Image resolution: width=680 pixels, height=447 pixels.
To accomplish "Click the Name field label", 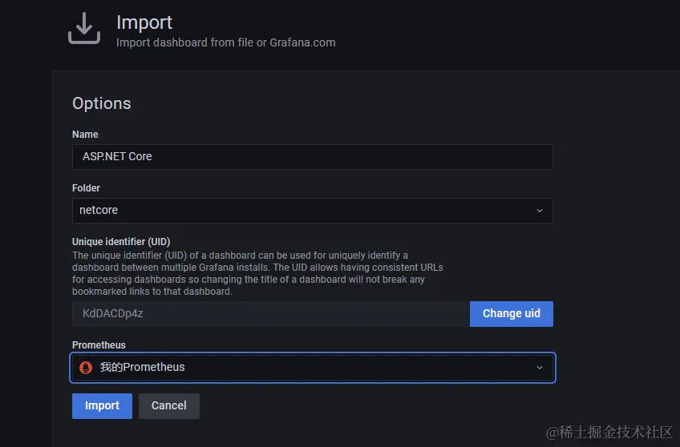I will click(x=85, y=135).
